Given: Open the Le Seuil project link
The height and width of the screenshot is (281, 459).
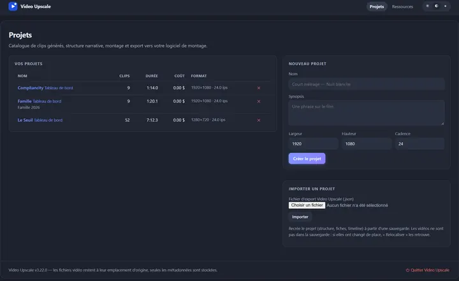Looking at the screenshot, I should click(x=25, y=120).
